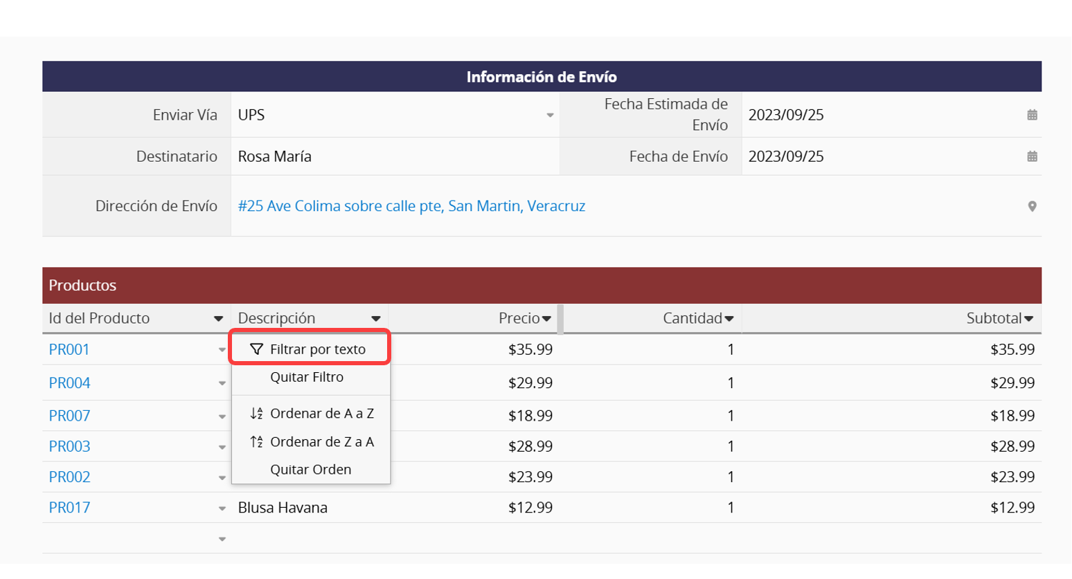Open Descripción column dropdown arrow
Screen dimensions: 1072x579
tap(375, 319)
